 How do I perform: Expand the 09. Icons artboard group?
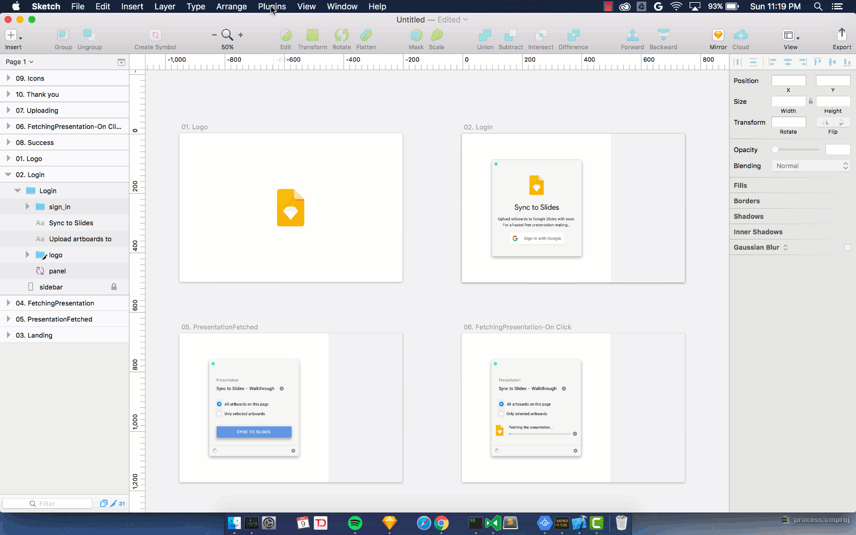point(9,78)
